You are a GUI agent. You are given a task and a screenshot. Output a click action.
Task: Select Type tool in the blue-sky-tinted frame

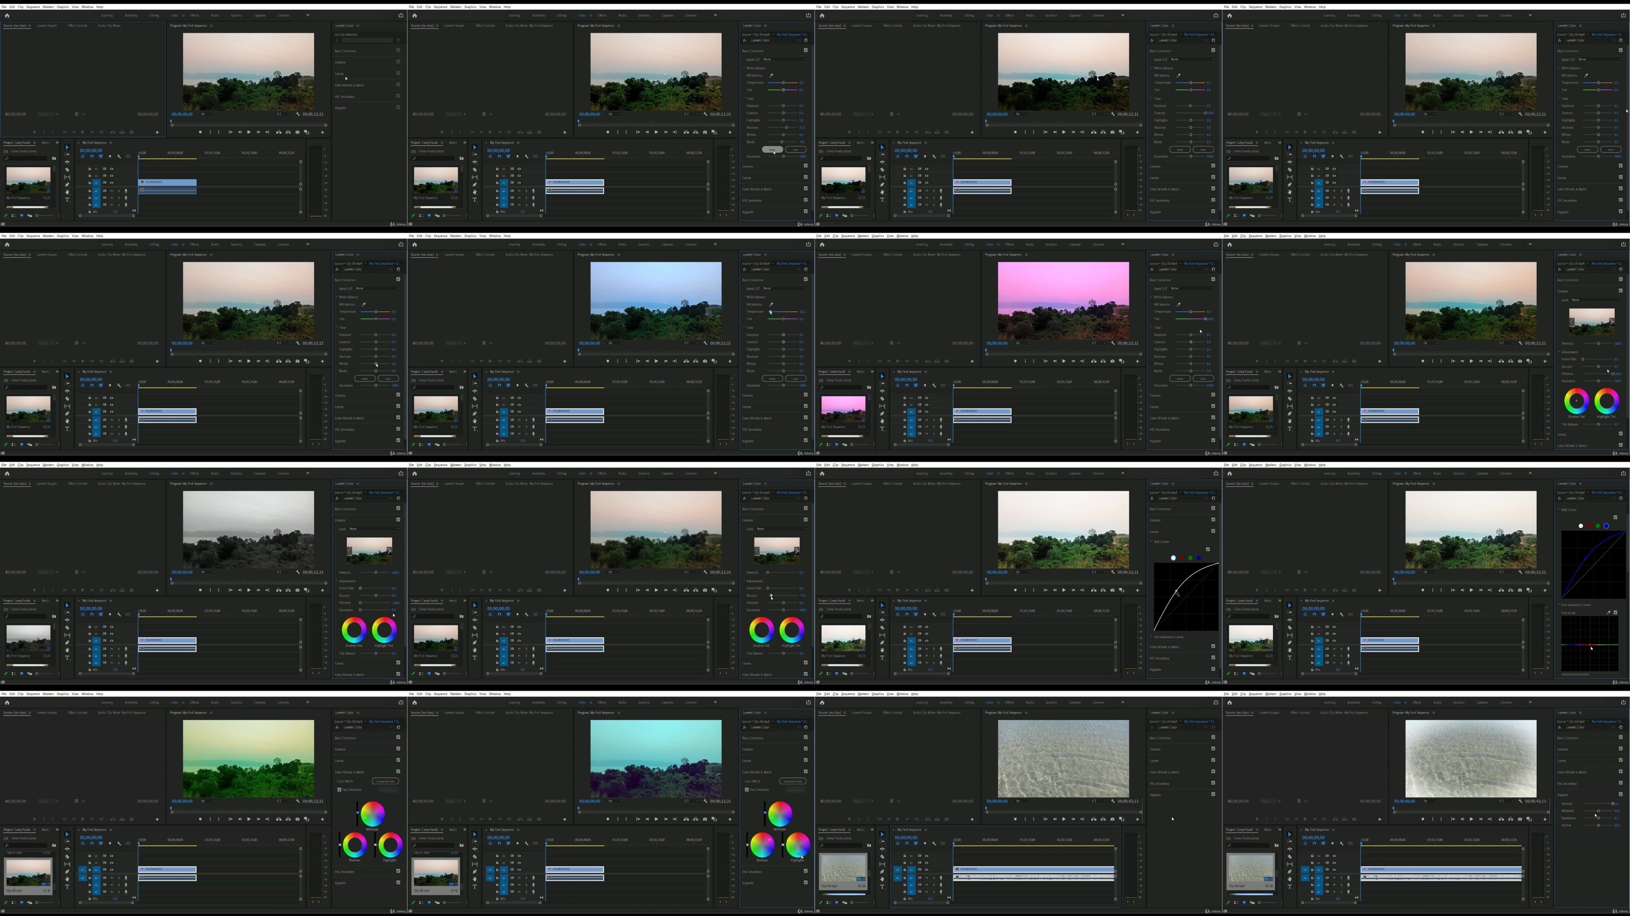point(475,428)
